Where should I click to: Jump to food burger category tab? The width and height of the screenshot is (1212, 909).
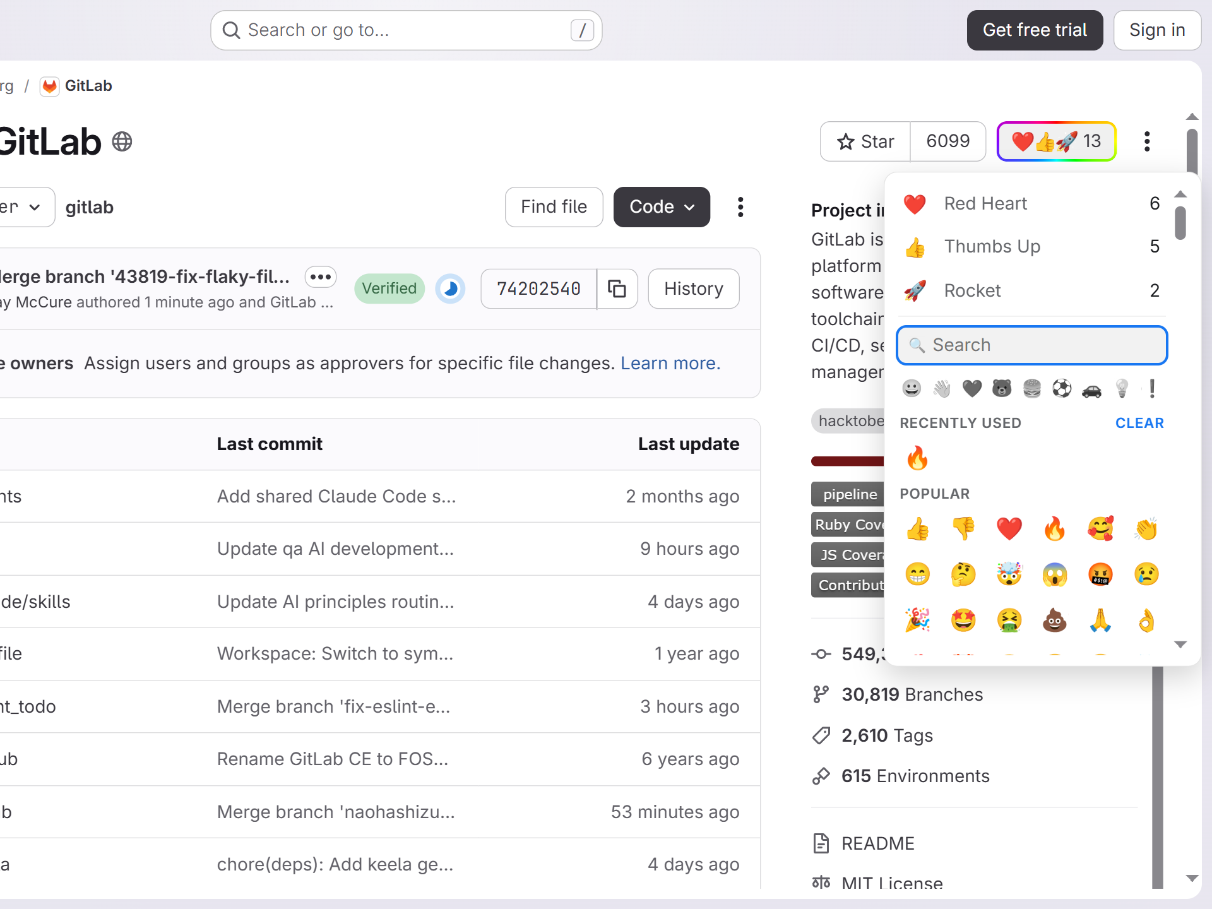[1031, 388]
